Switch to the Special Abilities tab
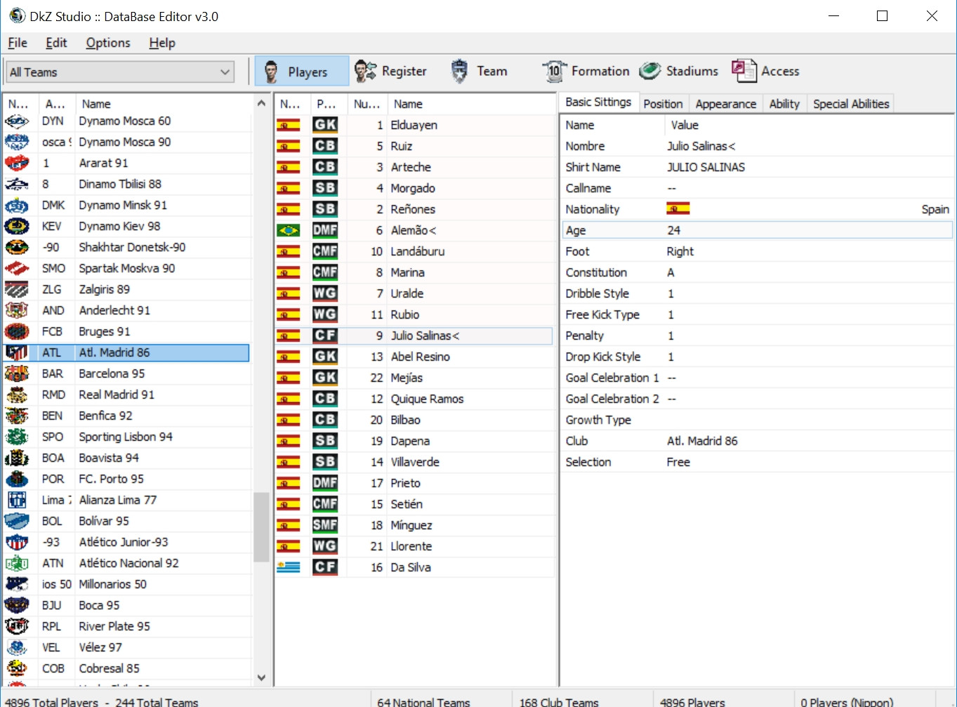 point(851,104)
